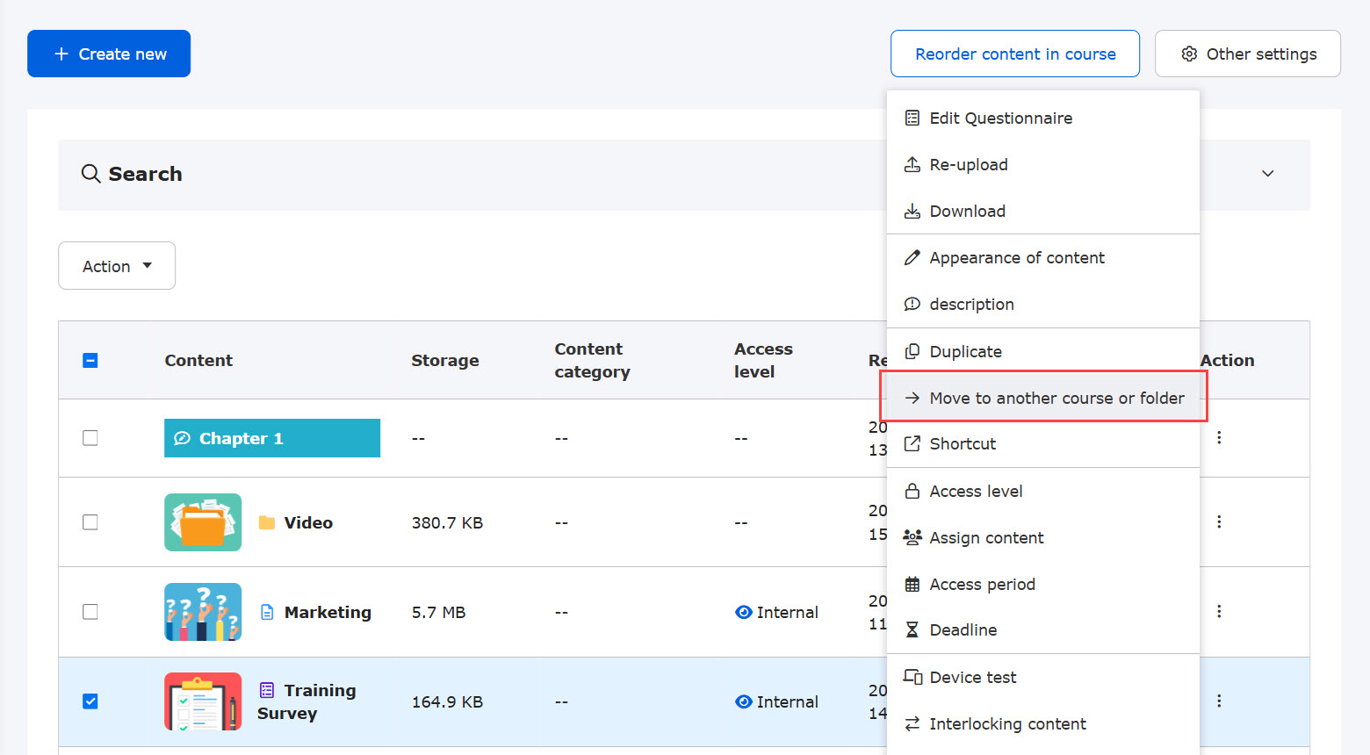Open the kebab menu for Video row
This screenshot has width=1370, height=755.
tap(1219, 521)
